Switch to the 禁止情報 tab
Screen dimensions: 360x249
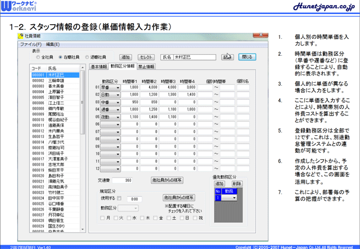point(146,66)
